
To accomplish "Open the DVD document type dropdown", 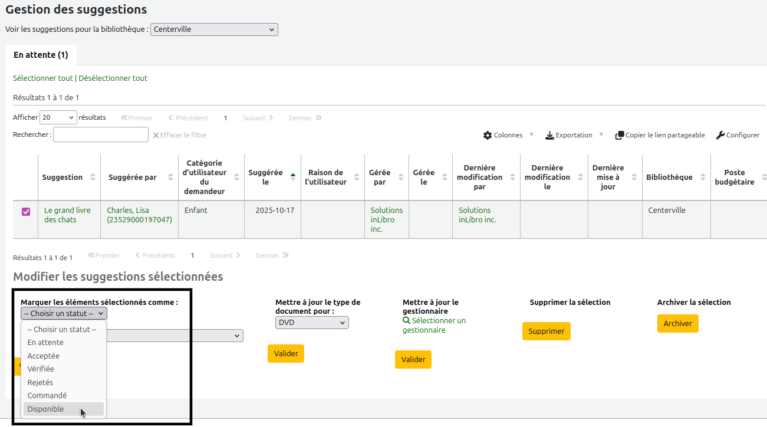I will 312,323.
